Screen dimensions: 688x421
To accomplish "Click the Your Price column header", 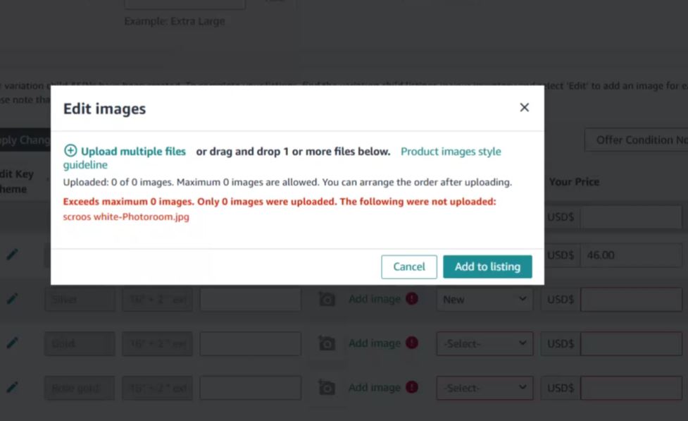I will 574,182.
